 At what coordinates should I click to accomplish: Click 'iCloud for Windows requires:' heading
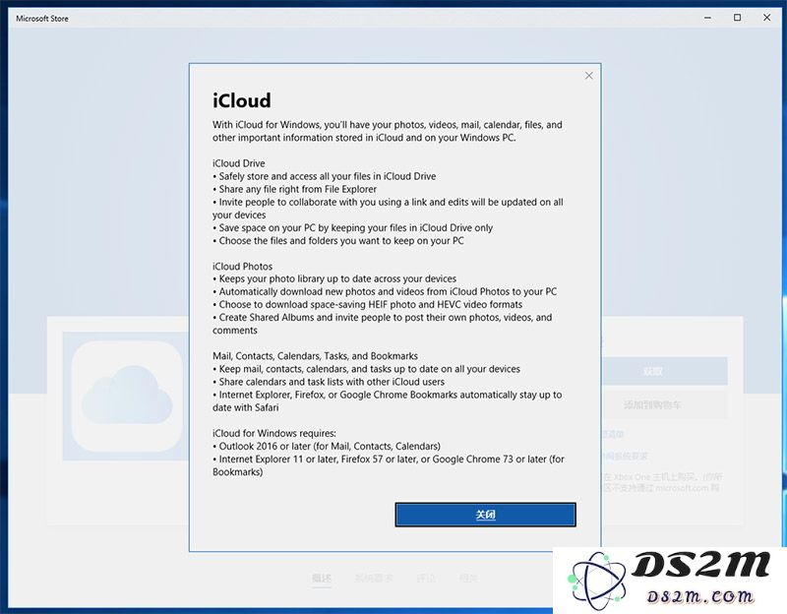[274, 433]
